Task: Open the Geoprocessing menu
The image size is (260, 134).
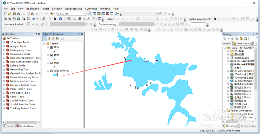Action: coord(74,9)
